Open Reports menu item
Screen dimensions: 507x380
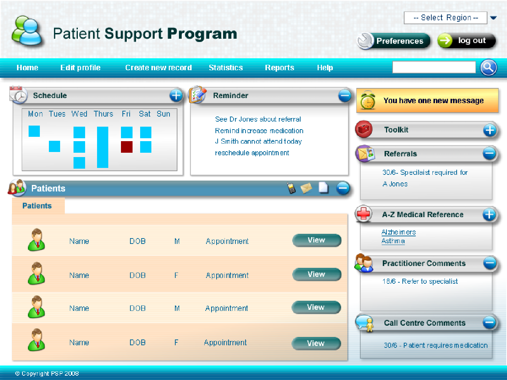(x=280, y=68)
